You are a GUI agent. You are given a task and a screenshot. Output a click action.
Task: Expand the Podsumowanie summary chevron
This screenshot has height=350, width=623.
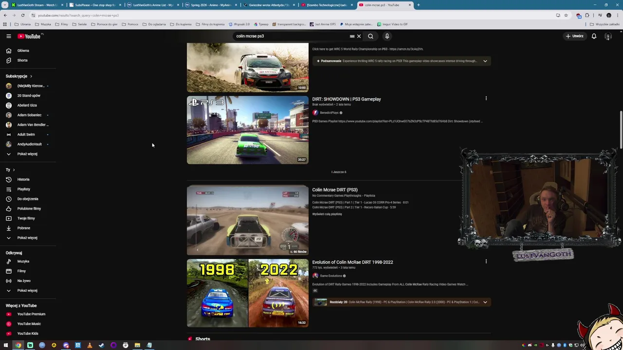(x=485, y=61)
